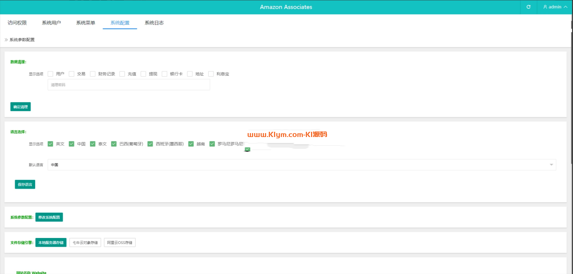Select the 提现 cleanup checkbox
The width and height of the screenshot is (573, 274).
click(x=143, y=74)
